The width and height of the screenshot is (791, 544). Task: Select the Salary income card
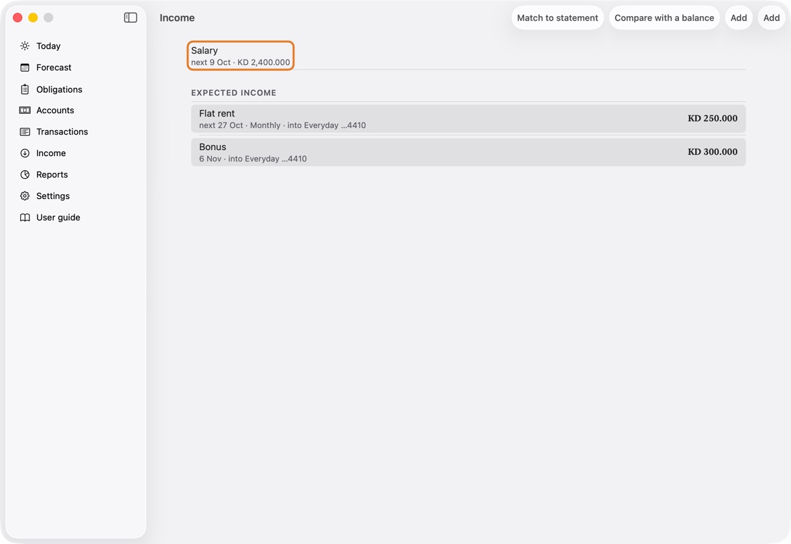tap(241, 56)
